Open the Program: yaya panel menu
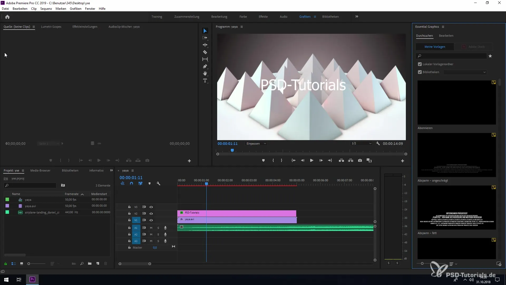This screenshot has height=285, width=506. point(242,27)
